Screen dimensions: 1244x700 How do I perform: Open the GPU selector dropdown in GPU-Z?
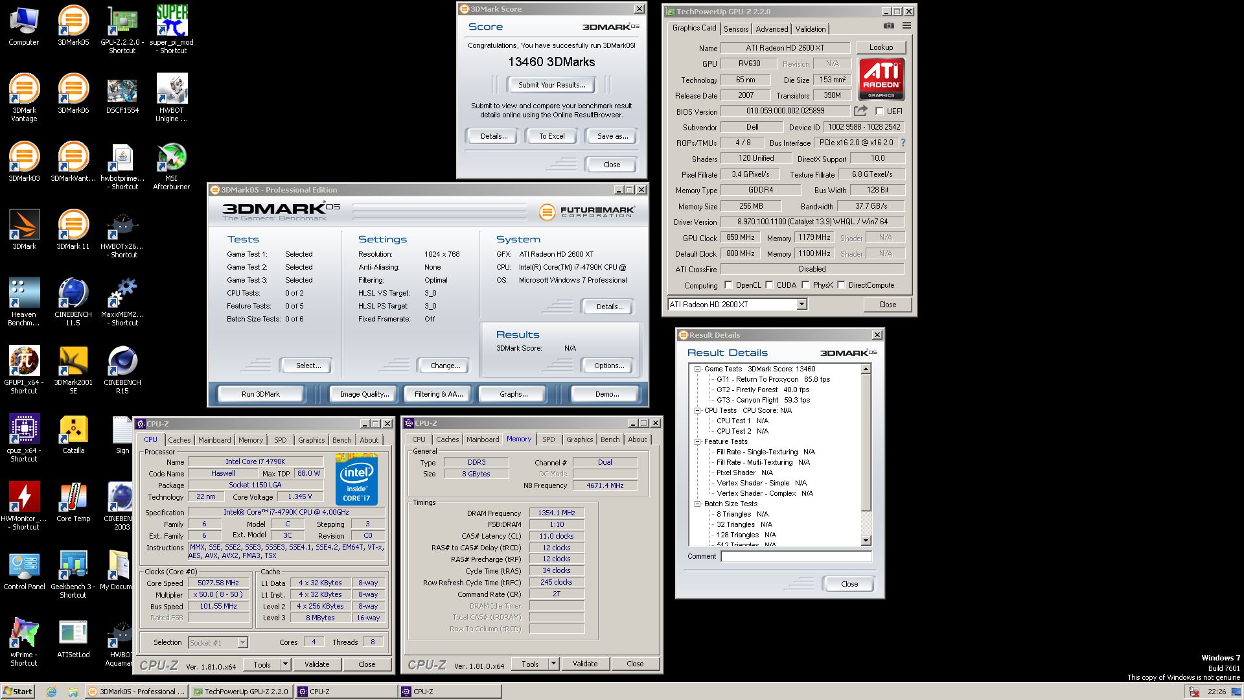[801, 305]
